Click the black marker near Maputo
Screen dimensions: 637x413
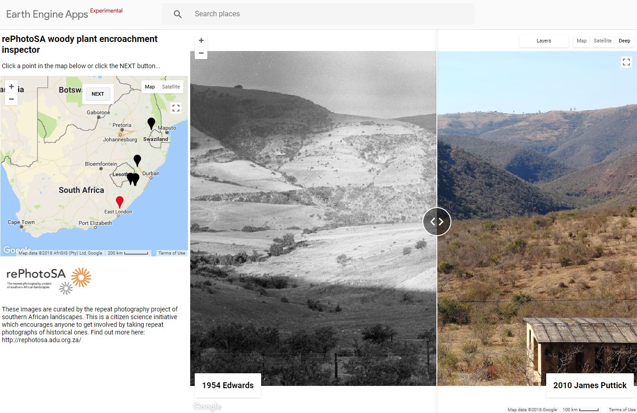[x=151, y=123]
